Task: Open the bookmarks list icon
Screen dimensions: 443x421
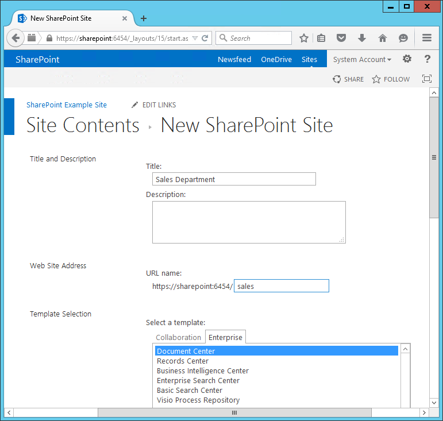Action: click(x=321, y=38)
